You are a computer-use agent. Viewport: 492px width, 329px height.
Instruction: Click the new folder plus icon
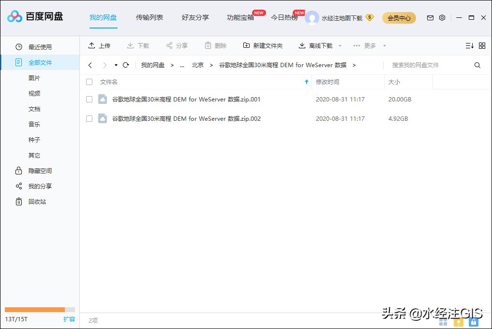tap(247, 45)
